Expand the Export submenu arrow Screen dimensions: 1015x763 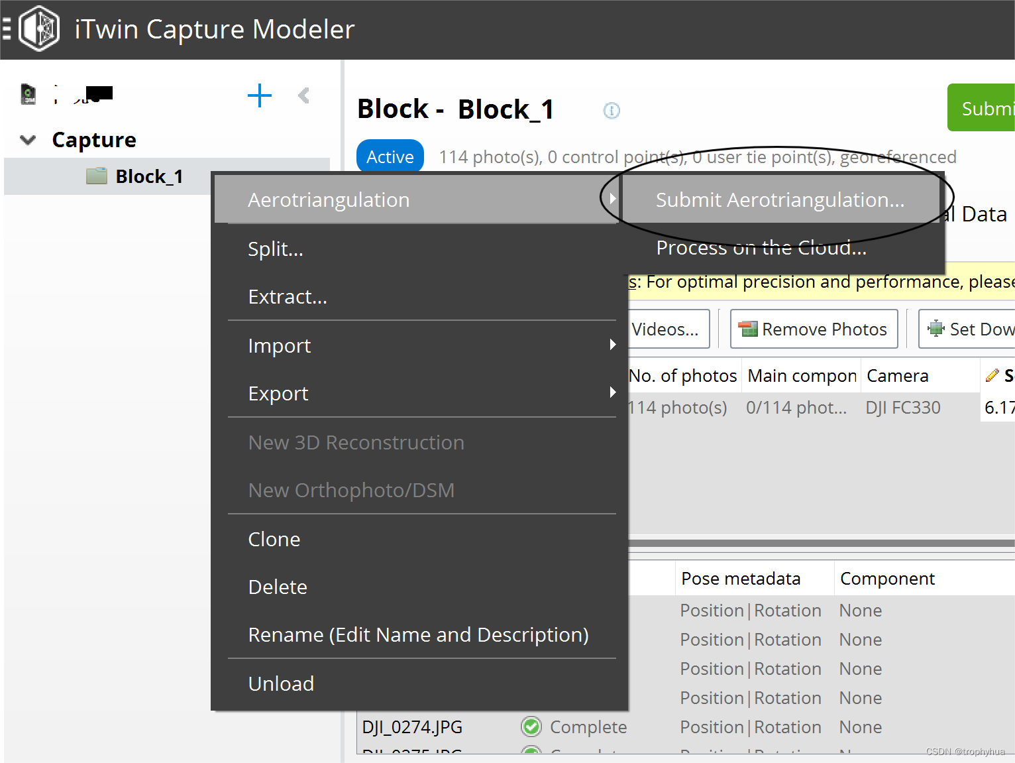tap(612, 392)
